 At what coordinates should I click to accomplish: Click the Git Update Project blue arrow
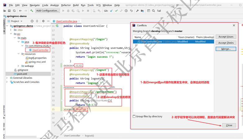coord(112,11)
